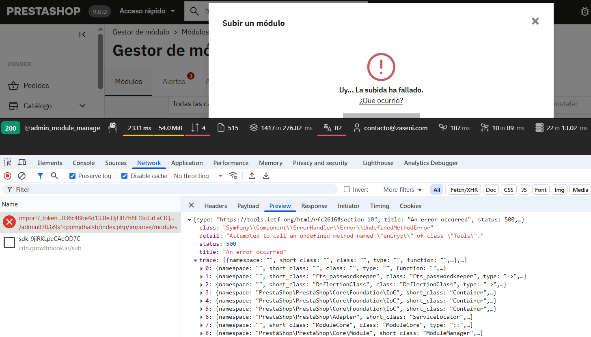Viewport: 591px width, 337px height.
Task: Click the record network log button
Action: point(7,176)
